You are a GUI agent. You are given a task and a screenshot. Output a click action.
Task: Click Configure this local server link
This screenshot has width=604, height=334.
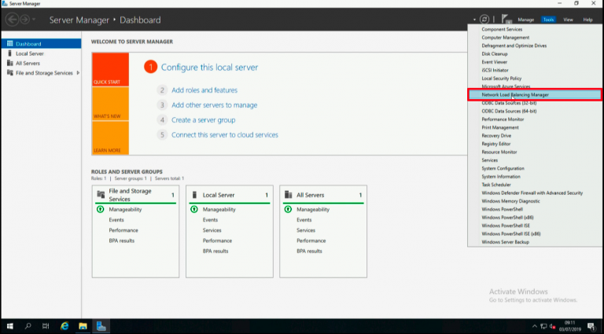209,68
